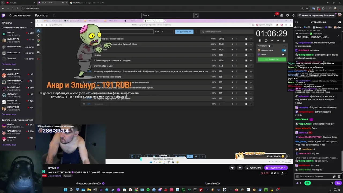Open browser tab search dropdown arrow
This screenshot has width=343, height=193.
click(2, 3)
